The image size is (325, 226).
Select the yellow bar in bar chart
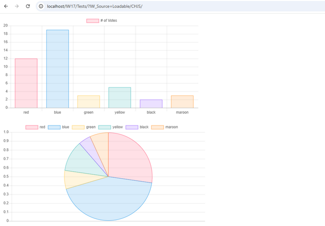coord(119,98)
